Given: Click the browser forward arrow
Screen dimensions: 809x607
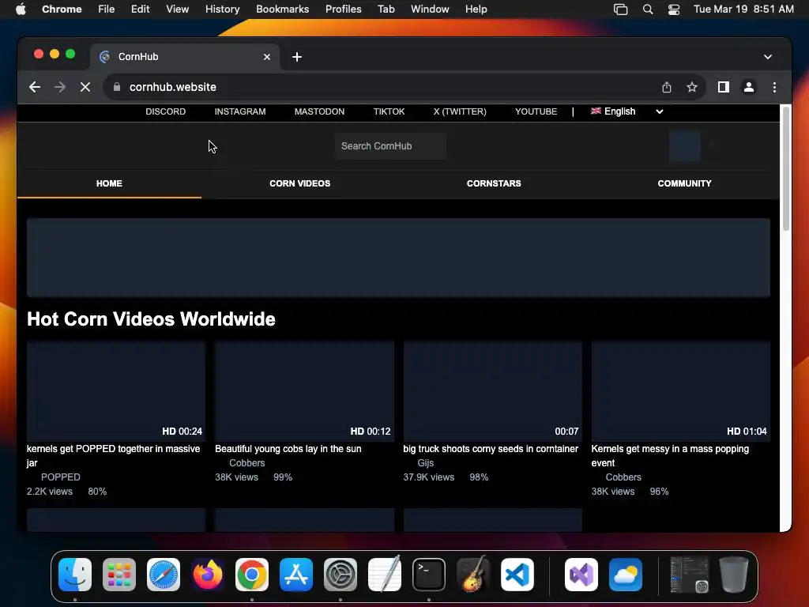Looking at the screenshot, I should (60, 87).
